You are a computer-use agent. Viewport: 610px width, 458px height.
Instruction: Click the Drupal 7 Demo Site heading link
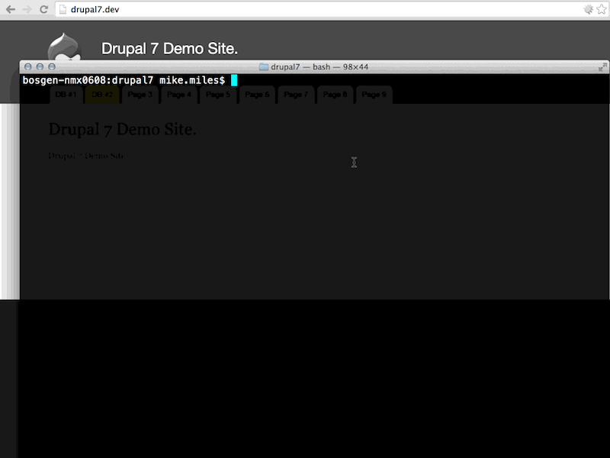click(x=123, y=129)
